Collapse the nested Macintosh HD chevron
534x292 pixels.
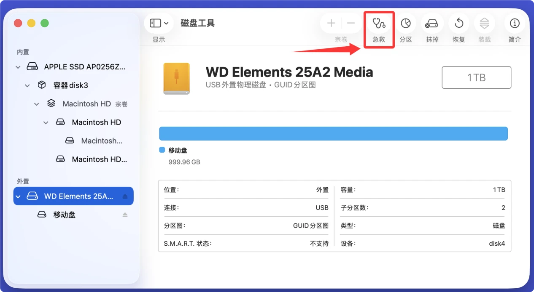46,122
